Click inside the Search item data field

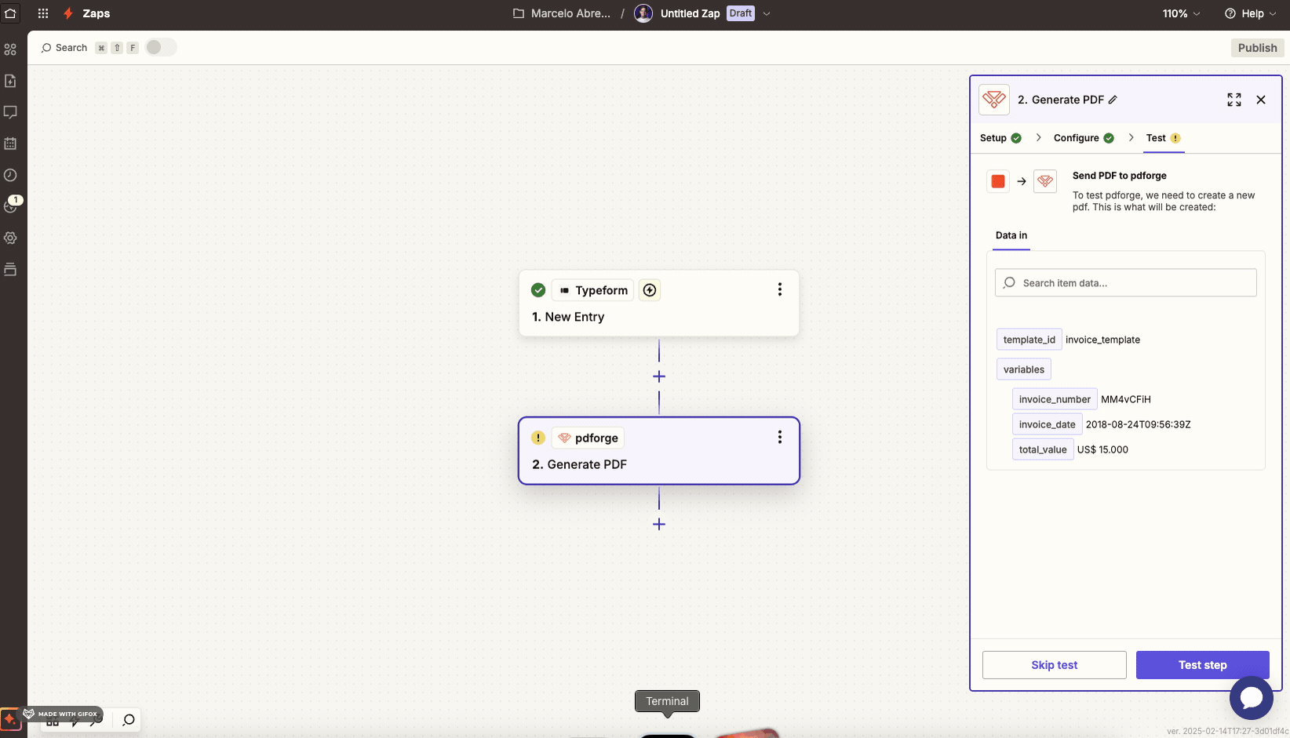click(1125, 282)
